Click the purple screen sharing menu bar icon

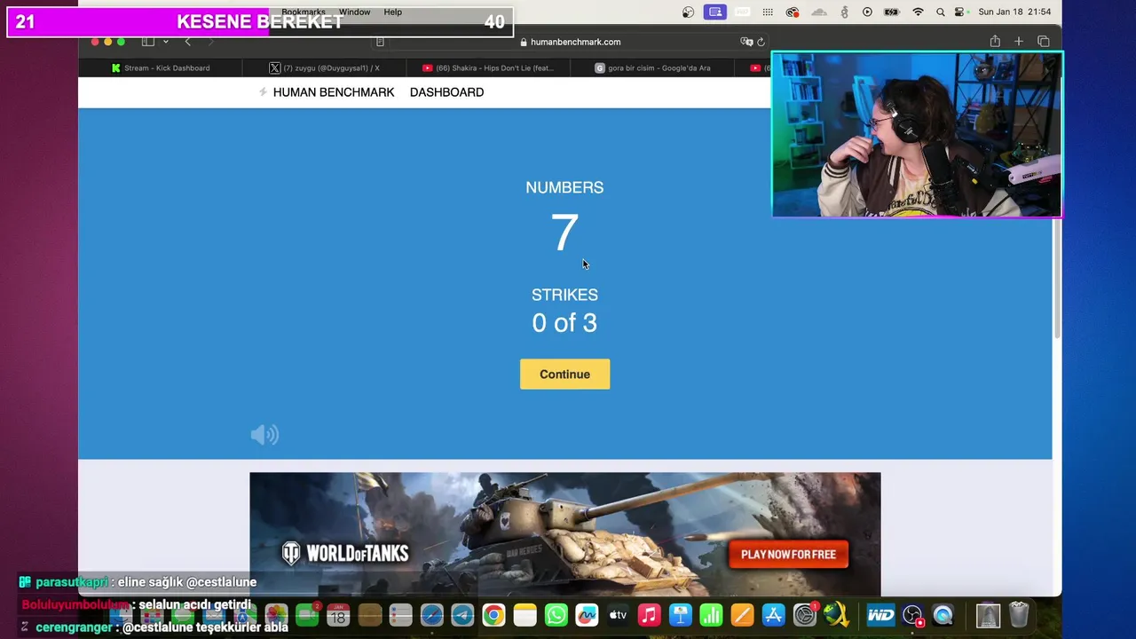pyautogui.click(x=714, y=12)
